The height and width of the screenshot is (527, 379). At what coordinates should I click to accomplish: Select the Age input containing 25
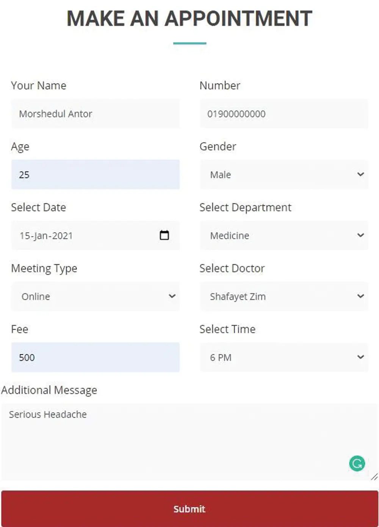[96, 175]
